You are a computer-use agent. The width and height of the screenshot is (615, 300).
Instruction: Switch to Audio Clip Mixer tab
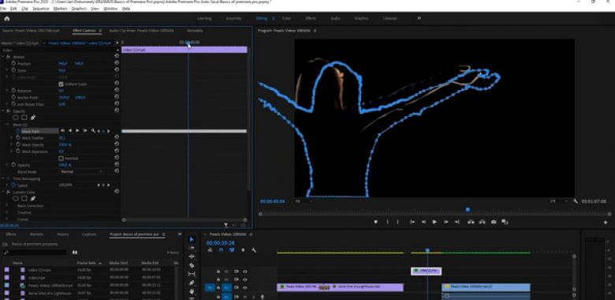coord(141,31)
